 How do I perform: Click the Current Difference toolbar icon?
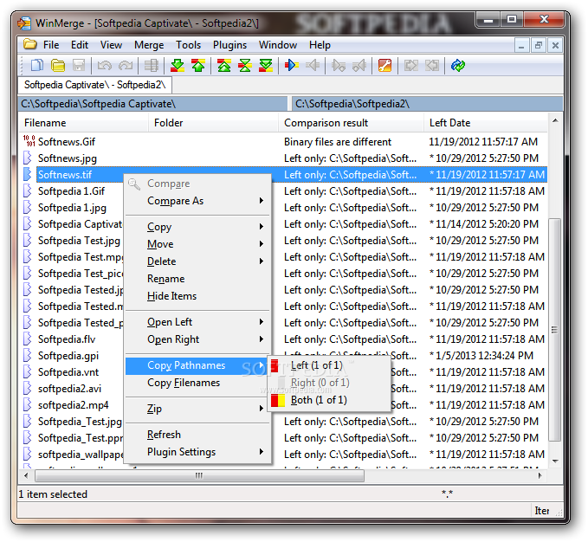pyautogui.click(x=245, y=66)
